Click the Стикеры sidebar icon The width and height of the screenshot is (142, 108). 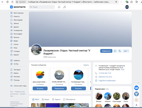tap(12, 51)
